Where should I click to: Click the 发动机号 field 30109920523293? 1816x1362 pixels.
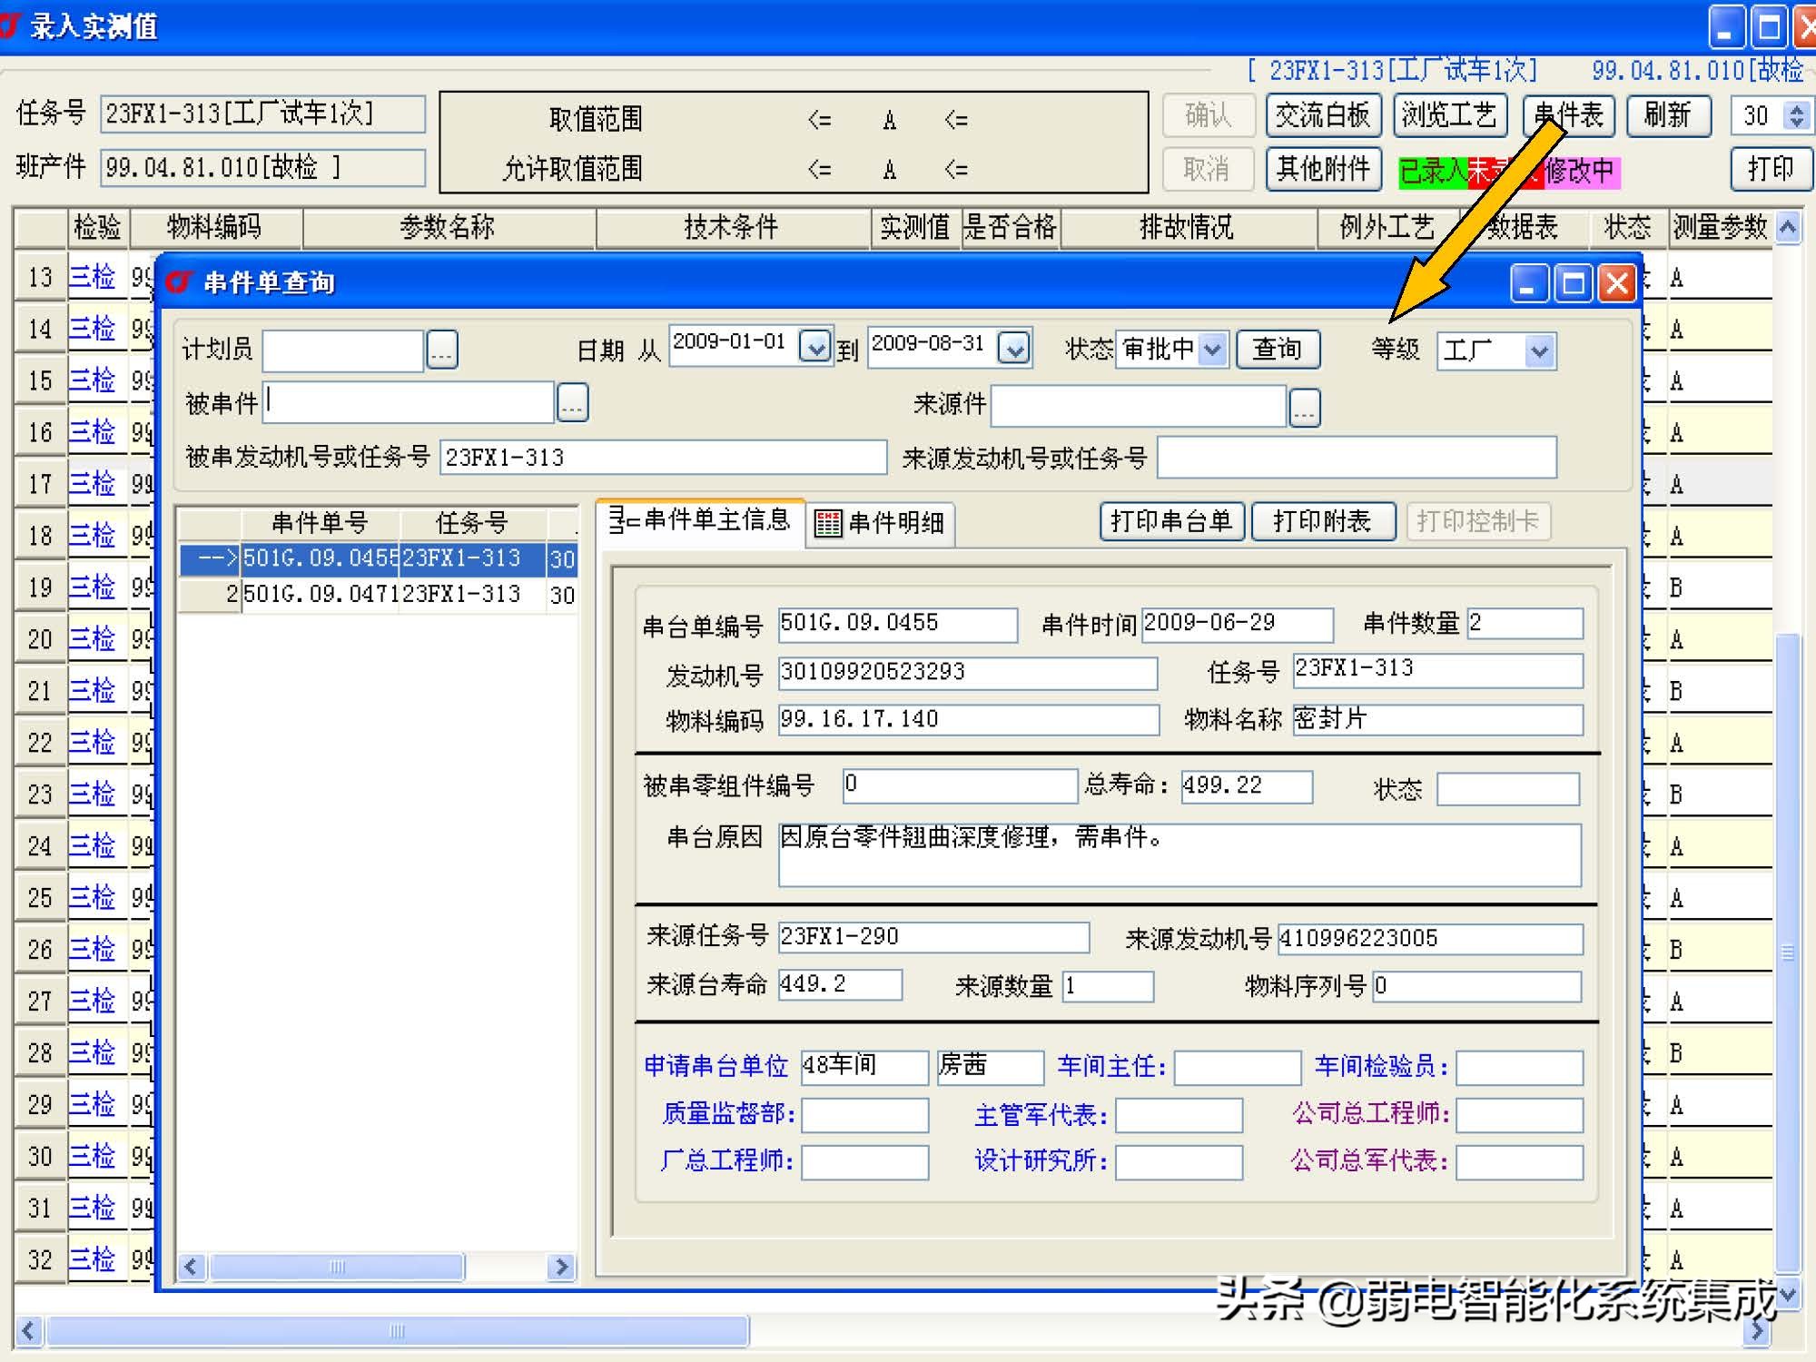(967, 673)
